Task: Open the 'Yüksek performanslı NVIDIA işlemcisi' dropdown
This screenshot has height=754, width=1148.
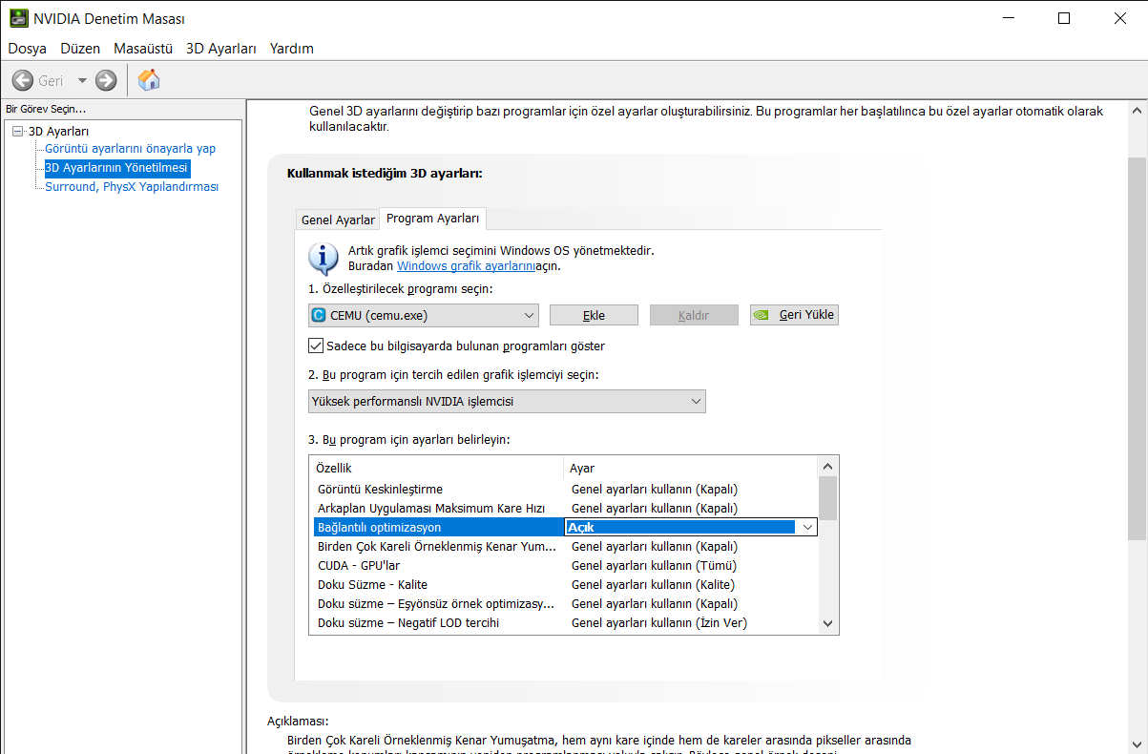Action: 507,401
